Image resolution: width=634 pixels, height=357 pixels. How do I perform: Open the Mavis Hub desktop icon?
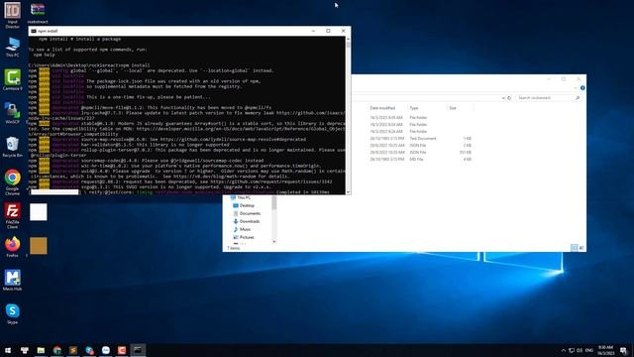12,280
